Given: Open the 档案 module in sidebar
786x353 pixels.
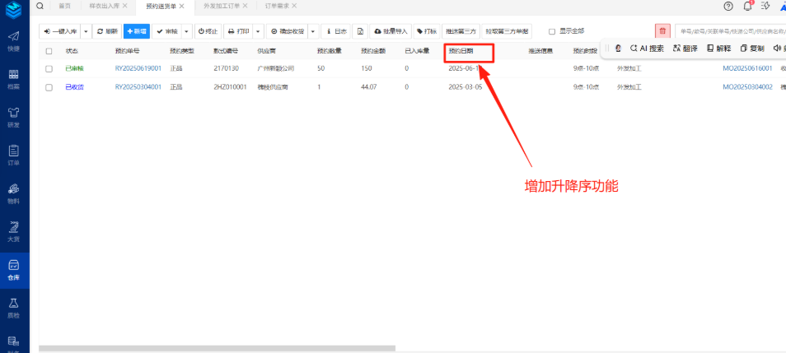Looking at the screenshot, I should (14, 78).
